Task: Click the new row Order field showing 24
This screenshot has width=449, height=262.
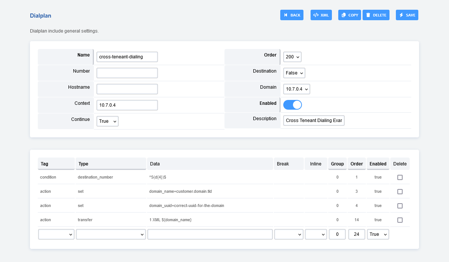Action: [357, 234]
